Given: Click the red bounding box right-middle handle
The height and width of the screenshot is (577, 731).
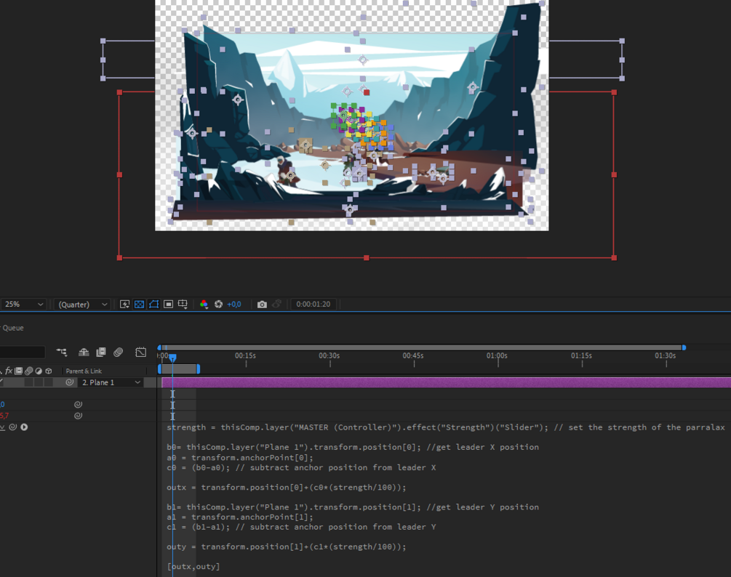Looking at the screenshot, I should (614, 174).
